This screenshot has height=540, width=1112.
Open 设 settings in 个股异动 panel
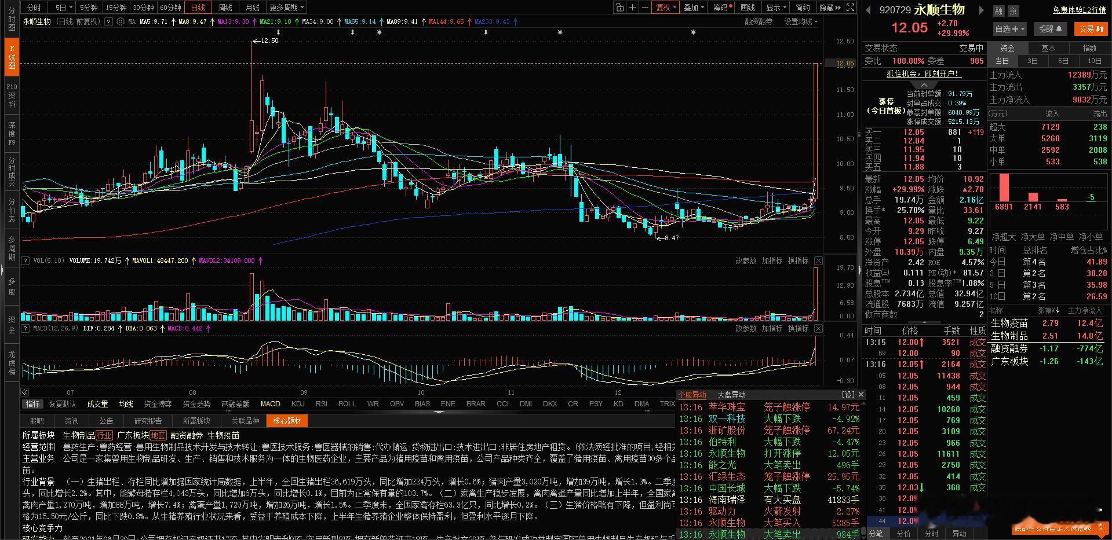coord(848,395)
